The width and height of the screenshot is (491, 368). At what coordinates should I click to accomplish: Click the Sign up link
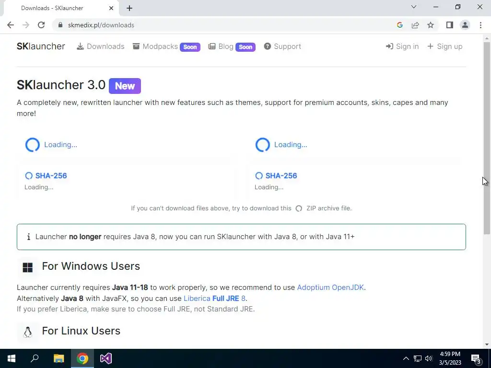[444, 46]
